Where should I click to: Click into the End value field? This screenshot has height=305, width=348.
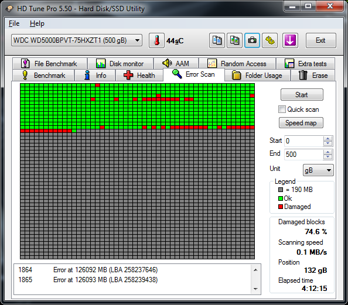tap(303, 154)
